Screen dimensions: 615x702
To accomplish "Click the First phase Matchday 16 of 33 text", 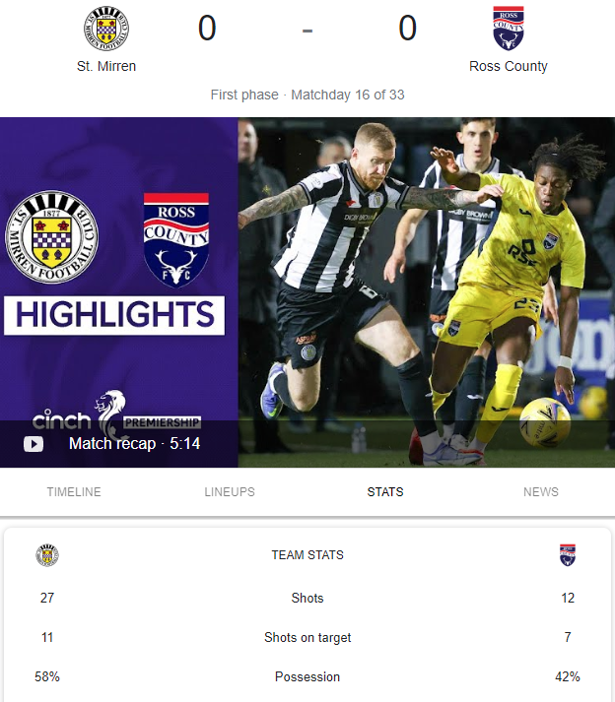I will pos(307,95).
